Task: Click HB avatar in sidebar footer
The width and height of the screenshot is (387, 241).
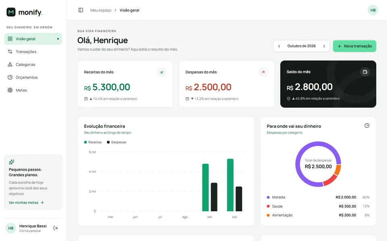Action: click(x=10, y=228)
